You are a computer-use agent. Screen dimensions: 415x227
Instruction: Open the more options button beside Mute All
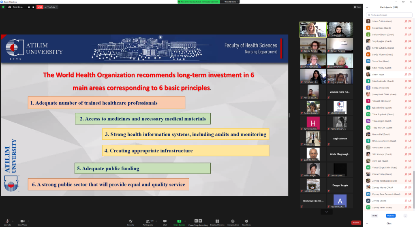405,216
